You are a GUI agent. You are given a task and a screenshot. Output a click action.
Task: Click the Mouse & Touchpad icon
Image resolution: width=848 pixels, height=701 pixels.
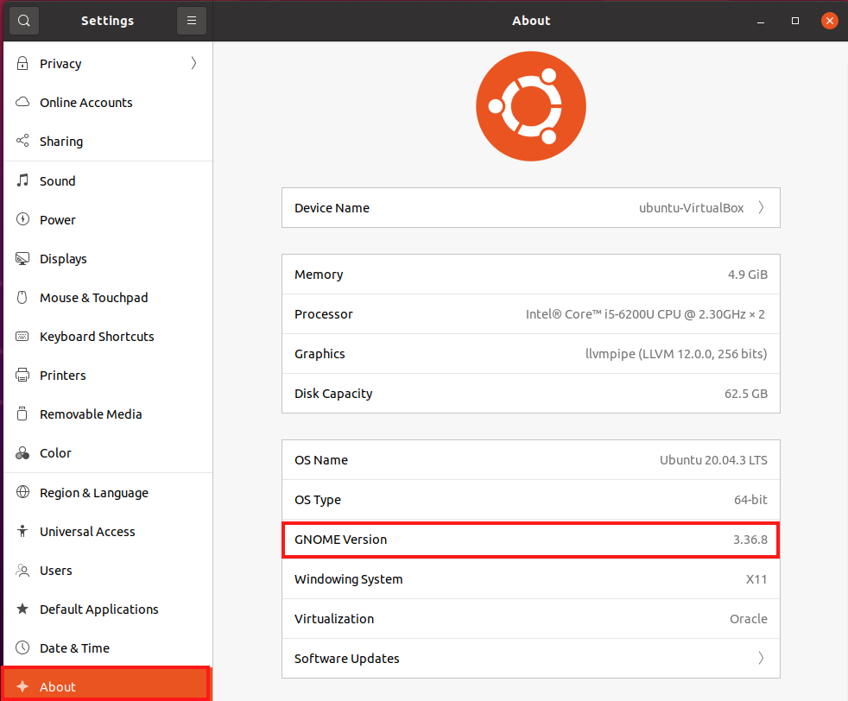(x=22, y=297)
